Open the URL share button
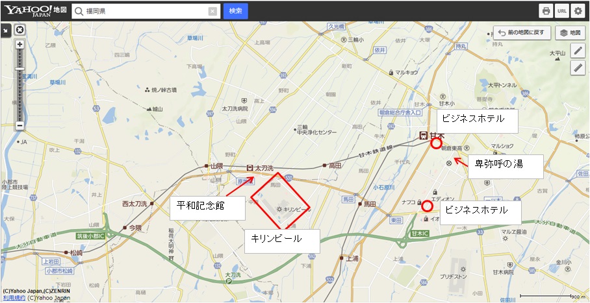 click(562, 11)
